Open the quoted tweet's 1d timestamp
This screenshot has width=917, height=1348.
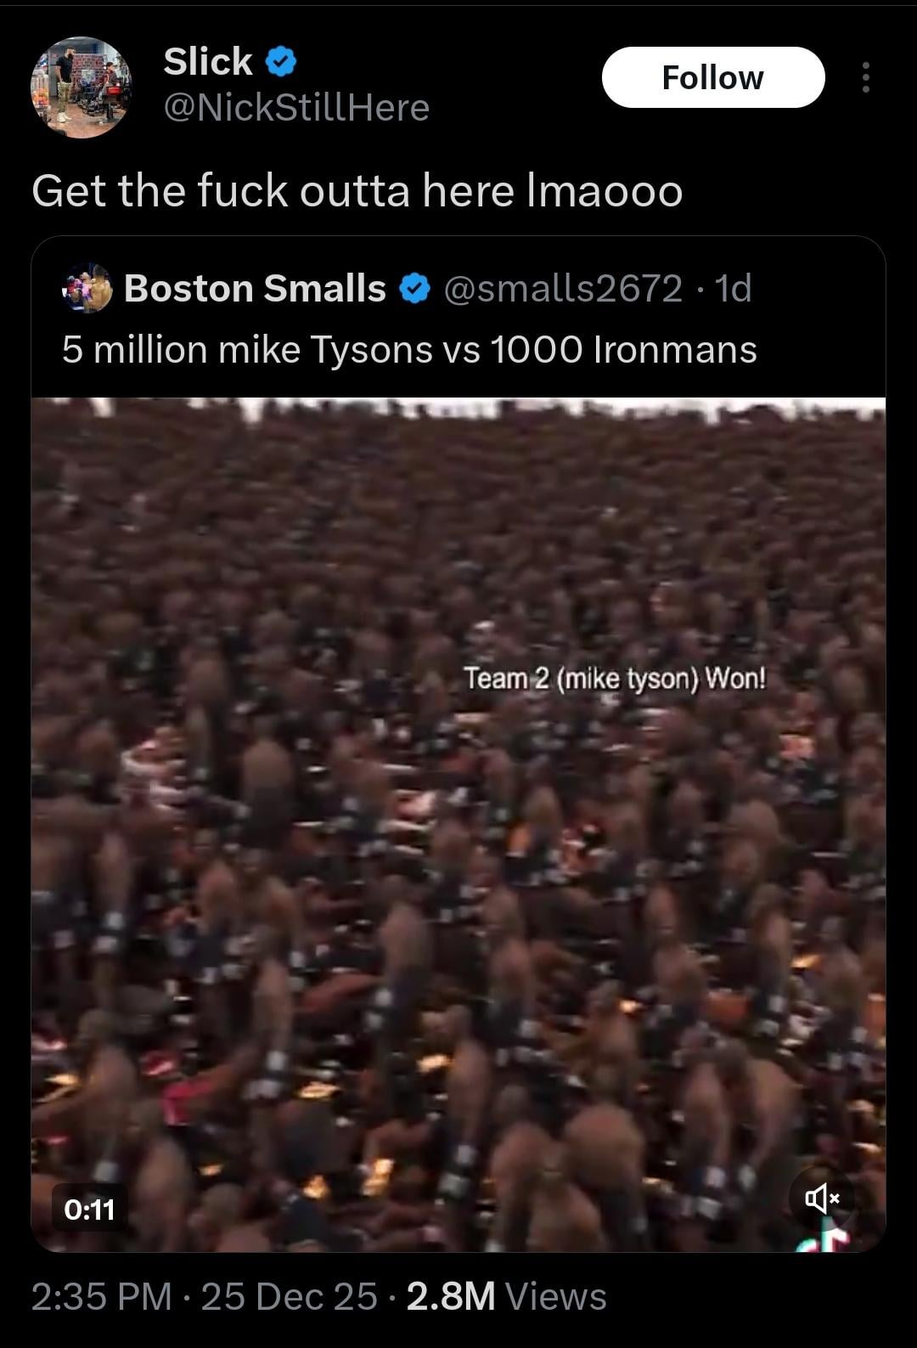[x=733, y=289]
